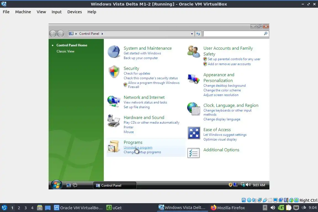Click Allow a program through Windows Firewall
This screenshot has width=318, height=212.
153,85
